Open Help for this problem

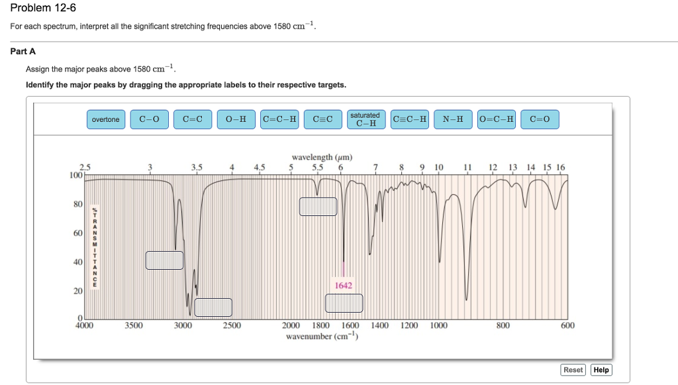pos(601,370)
